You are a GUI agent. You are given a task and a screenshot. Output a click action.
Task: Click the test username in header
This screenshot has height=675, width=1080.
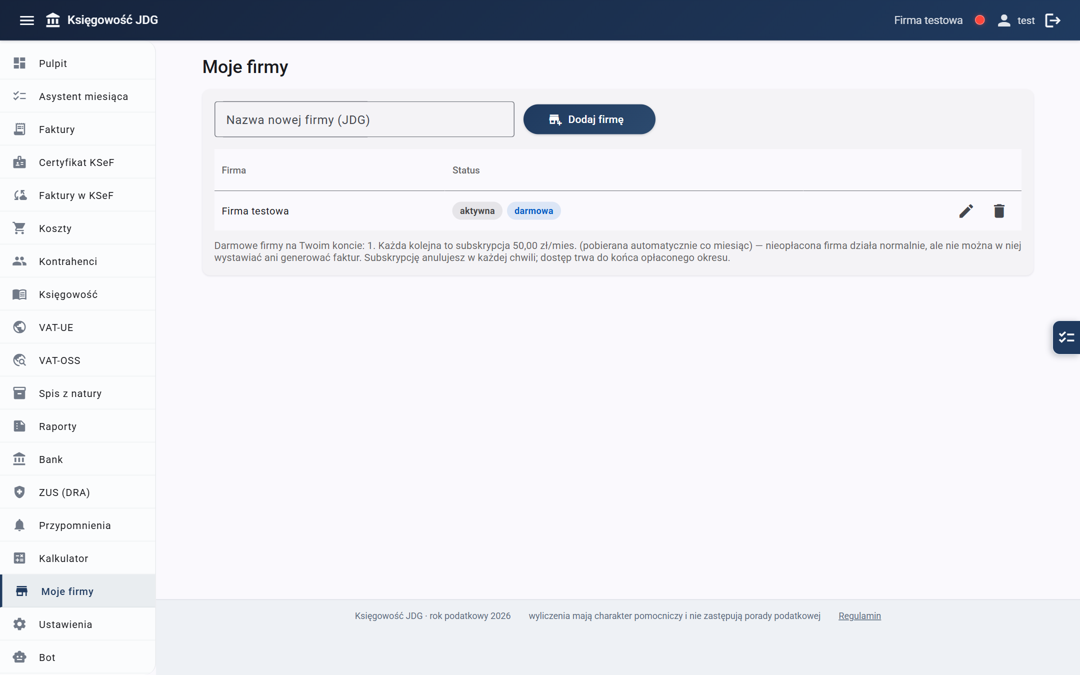[1026, 20]
